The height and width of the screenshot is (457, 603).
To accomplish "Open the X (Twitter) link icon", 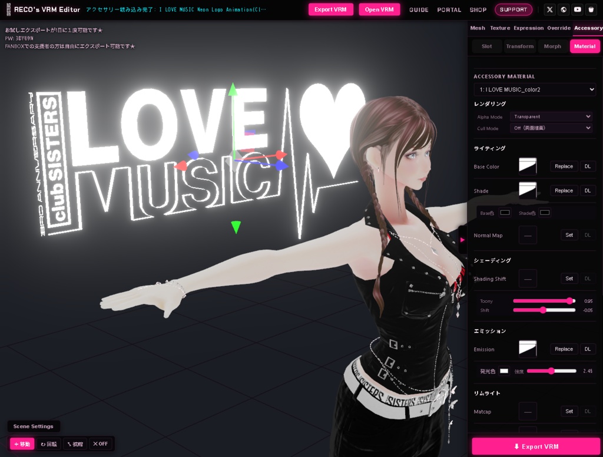I will coord(549,9).
